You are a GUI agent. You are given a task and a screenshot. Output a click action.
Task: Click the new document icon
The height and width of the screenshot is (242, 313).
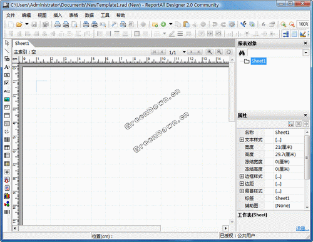tap(11, 24)
